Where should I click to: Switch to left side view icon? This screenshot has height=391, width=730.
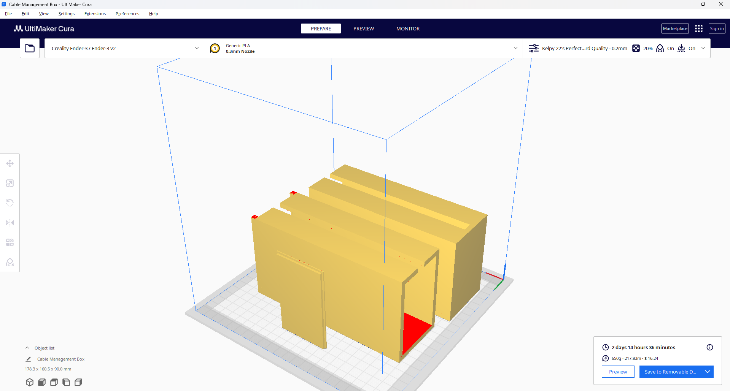pyautogui.click(x=66, y=382)
